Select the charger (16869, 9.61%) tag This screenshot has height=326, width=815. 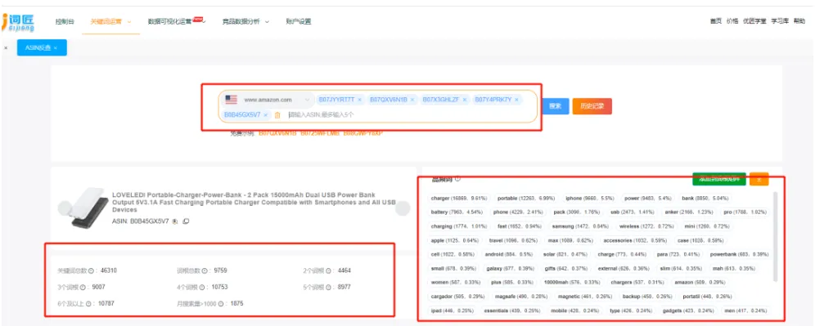pos(460,199)
